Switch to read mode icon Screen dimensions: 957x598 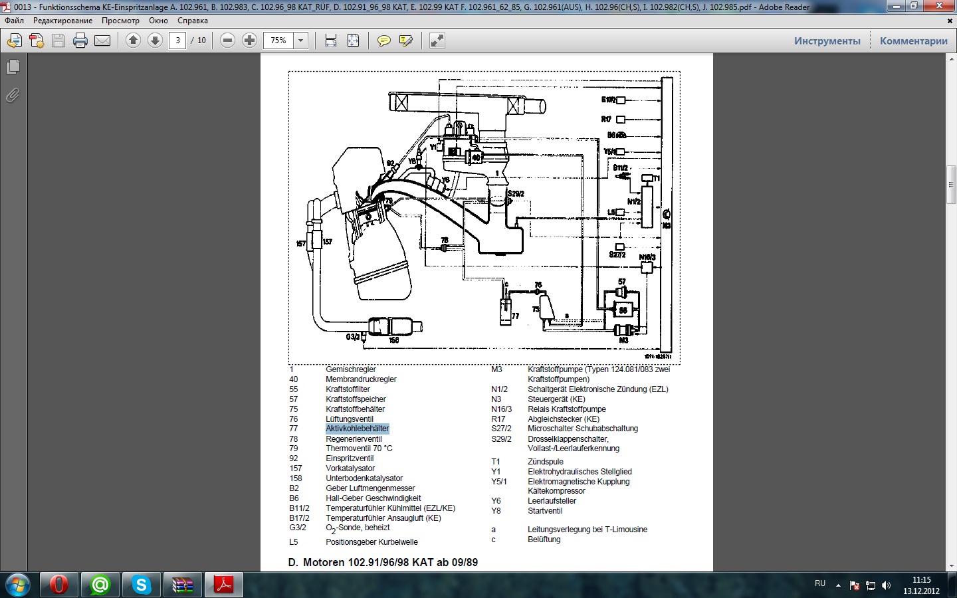point(437,41)
